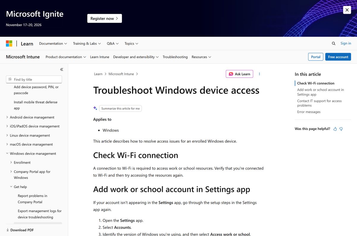Click the Microsoft Intune breadcrumb link

pyautogui.click(x=121, y=74)
